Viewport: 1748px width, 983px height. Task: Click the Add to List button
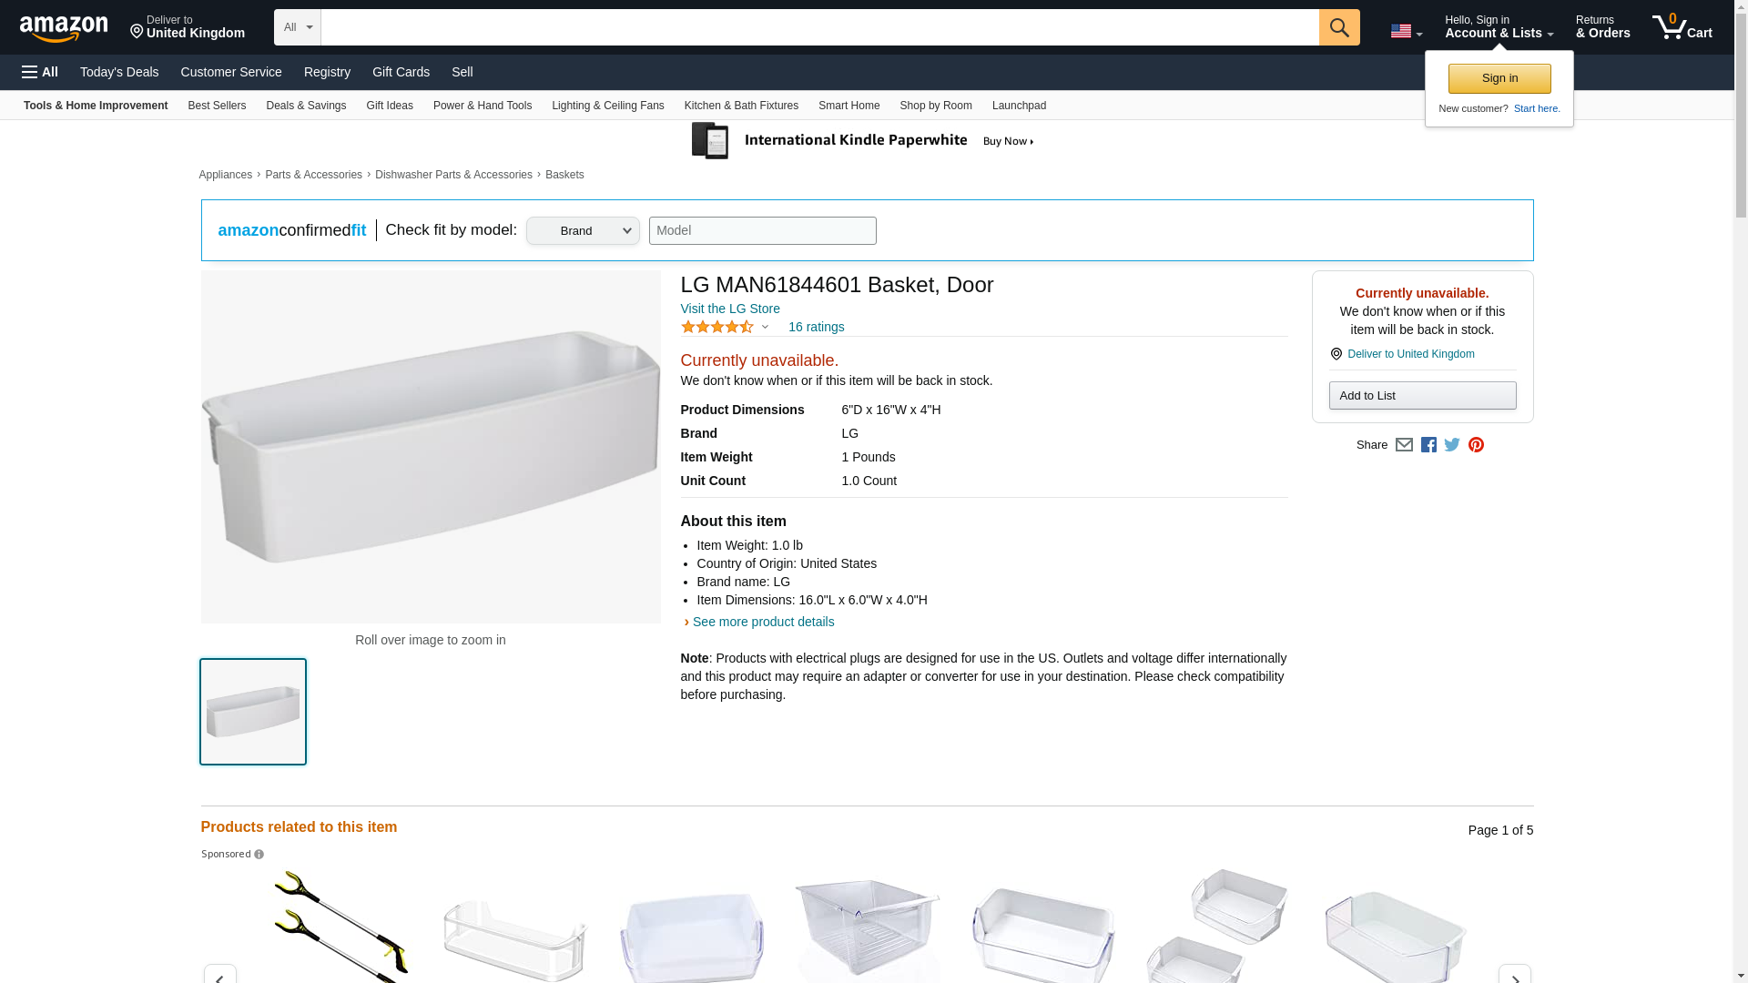pos(1422,396)
